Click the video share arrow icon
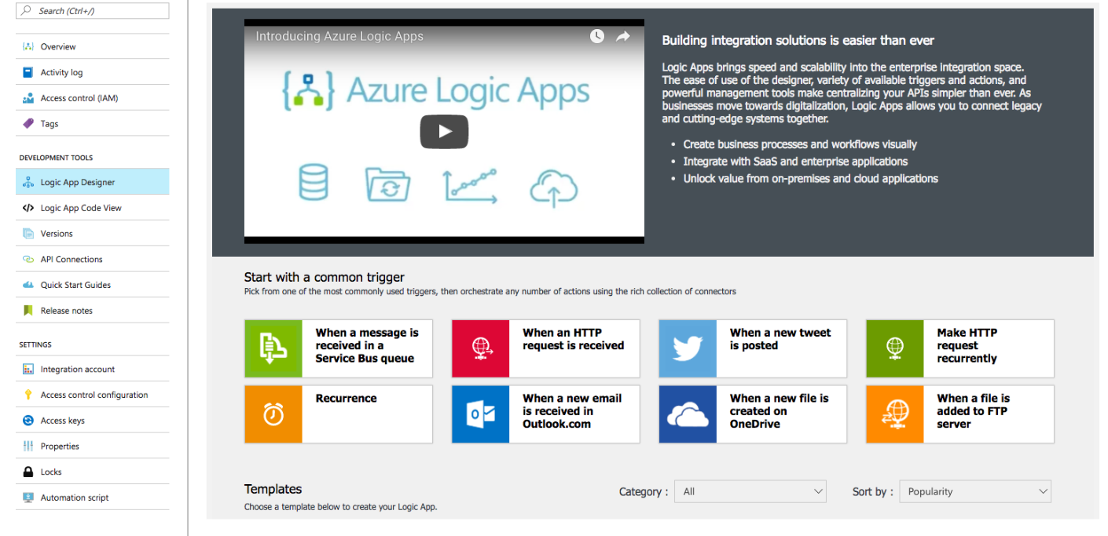1108x536 pixels. tap(623, 36)
